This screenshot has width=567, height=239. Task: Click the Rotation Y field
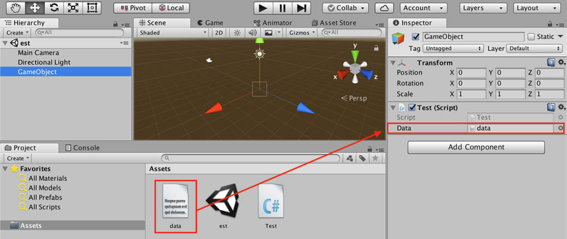coord(510,83)
